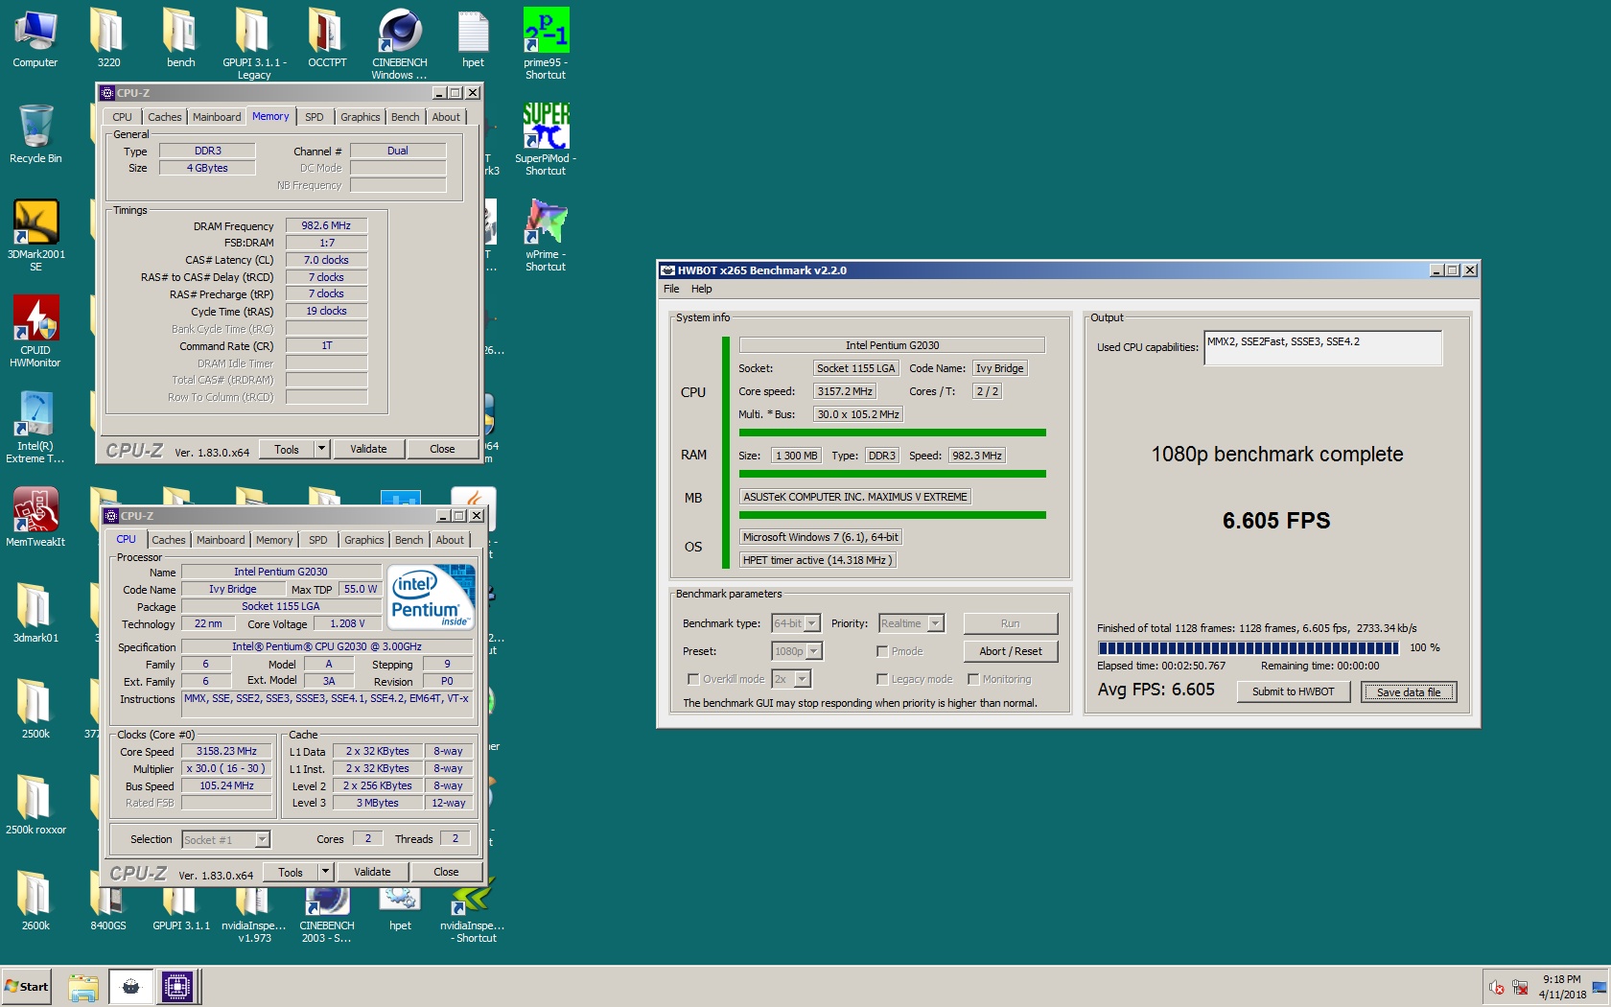Image resolution: width=1611 pixels, height=1007 pixels.
Task: Open the Overkill mode 2x dropdown
Action: tap(803, 679)
